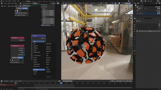Click the outliner search magnifier icon
Viewport: 161px width, 90px height.
point(143,3)
